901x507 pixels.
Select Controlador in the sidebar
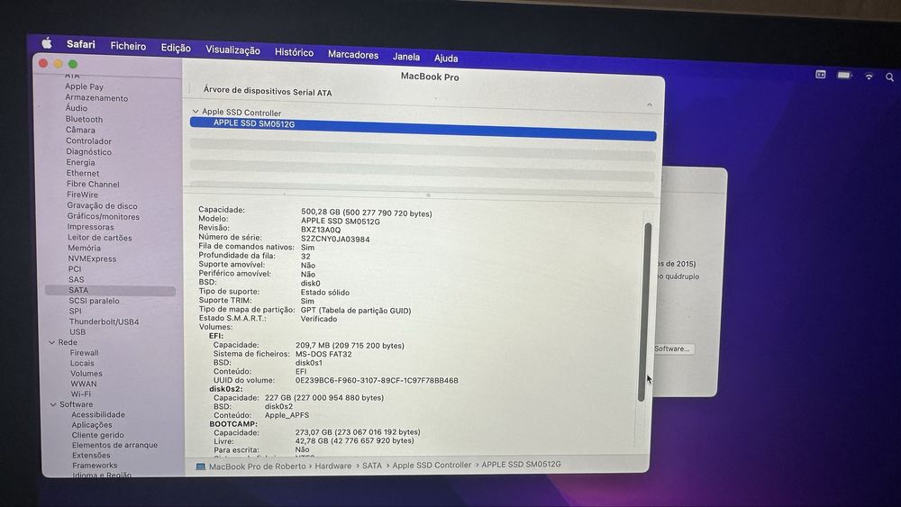point(88,140)
